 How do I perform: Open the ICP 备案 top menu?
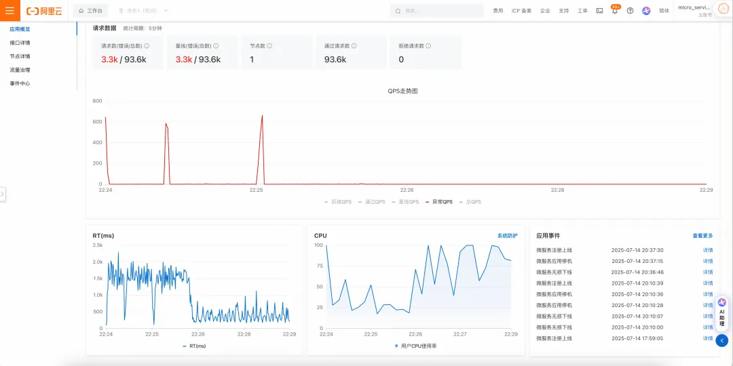[522, 11]
